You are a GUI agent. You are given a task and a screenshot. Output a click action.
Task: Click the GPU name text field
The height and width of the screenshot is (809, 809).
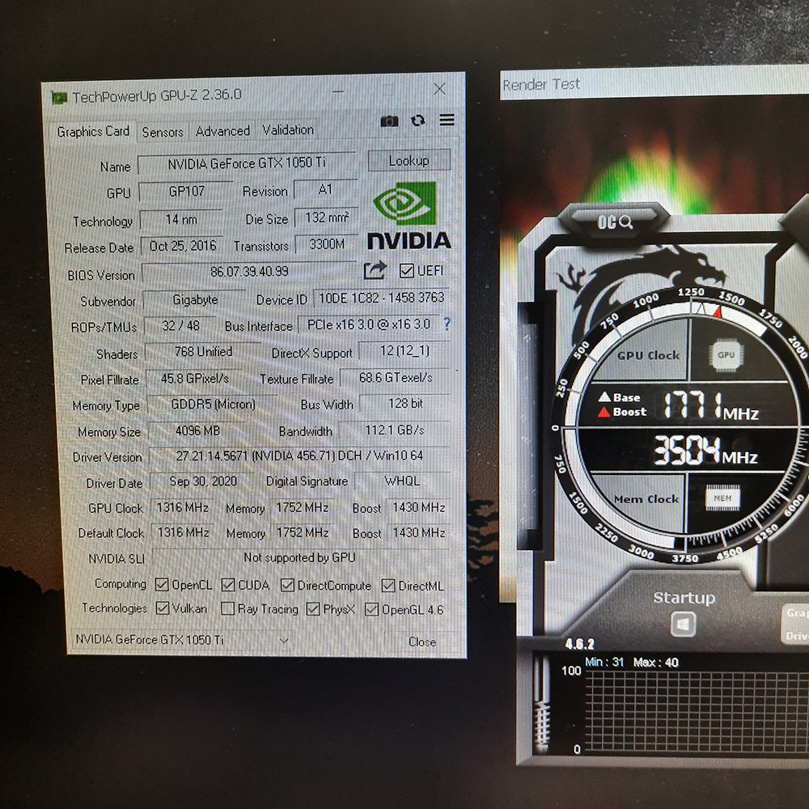click(247, 163)
